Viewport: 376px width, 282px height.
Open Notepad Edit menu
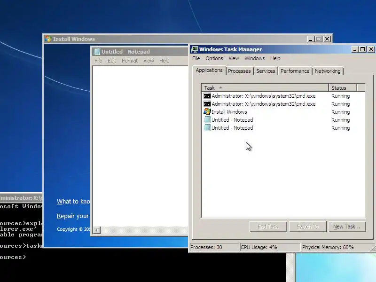pyautogui.click(x=111, y=61)
